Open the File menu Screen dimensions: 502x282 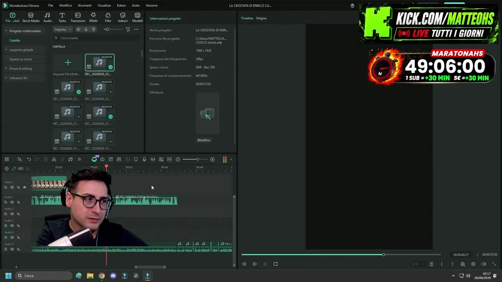pyautogui.click(x=51, y=5)
